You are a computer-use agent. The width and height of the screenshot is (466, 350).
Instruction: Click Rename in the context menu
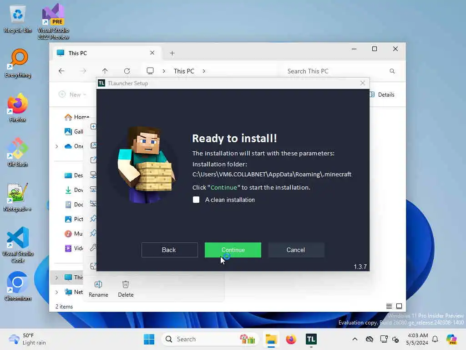[98, 288]
